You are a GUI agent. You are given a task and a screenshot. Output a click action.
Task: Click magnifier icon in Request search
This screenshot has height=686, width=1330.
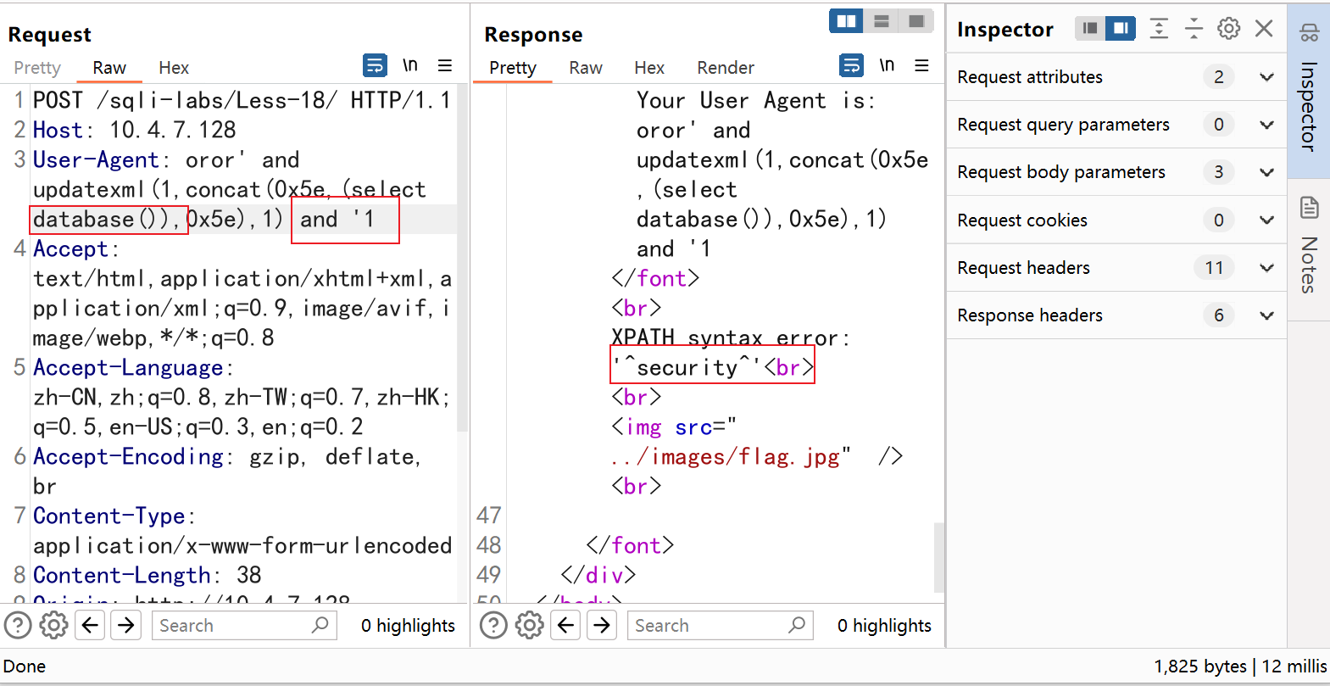pos(320,626)
